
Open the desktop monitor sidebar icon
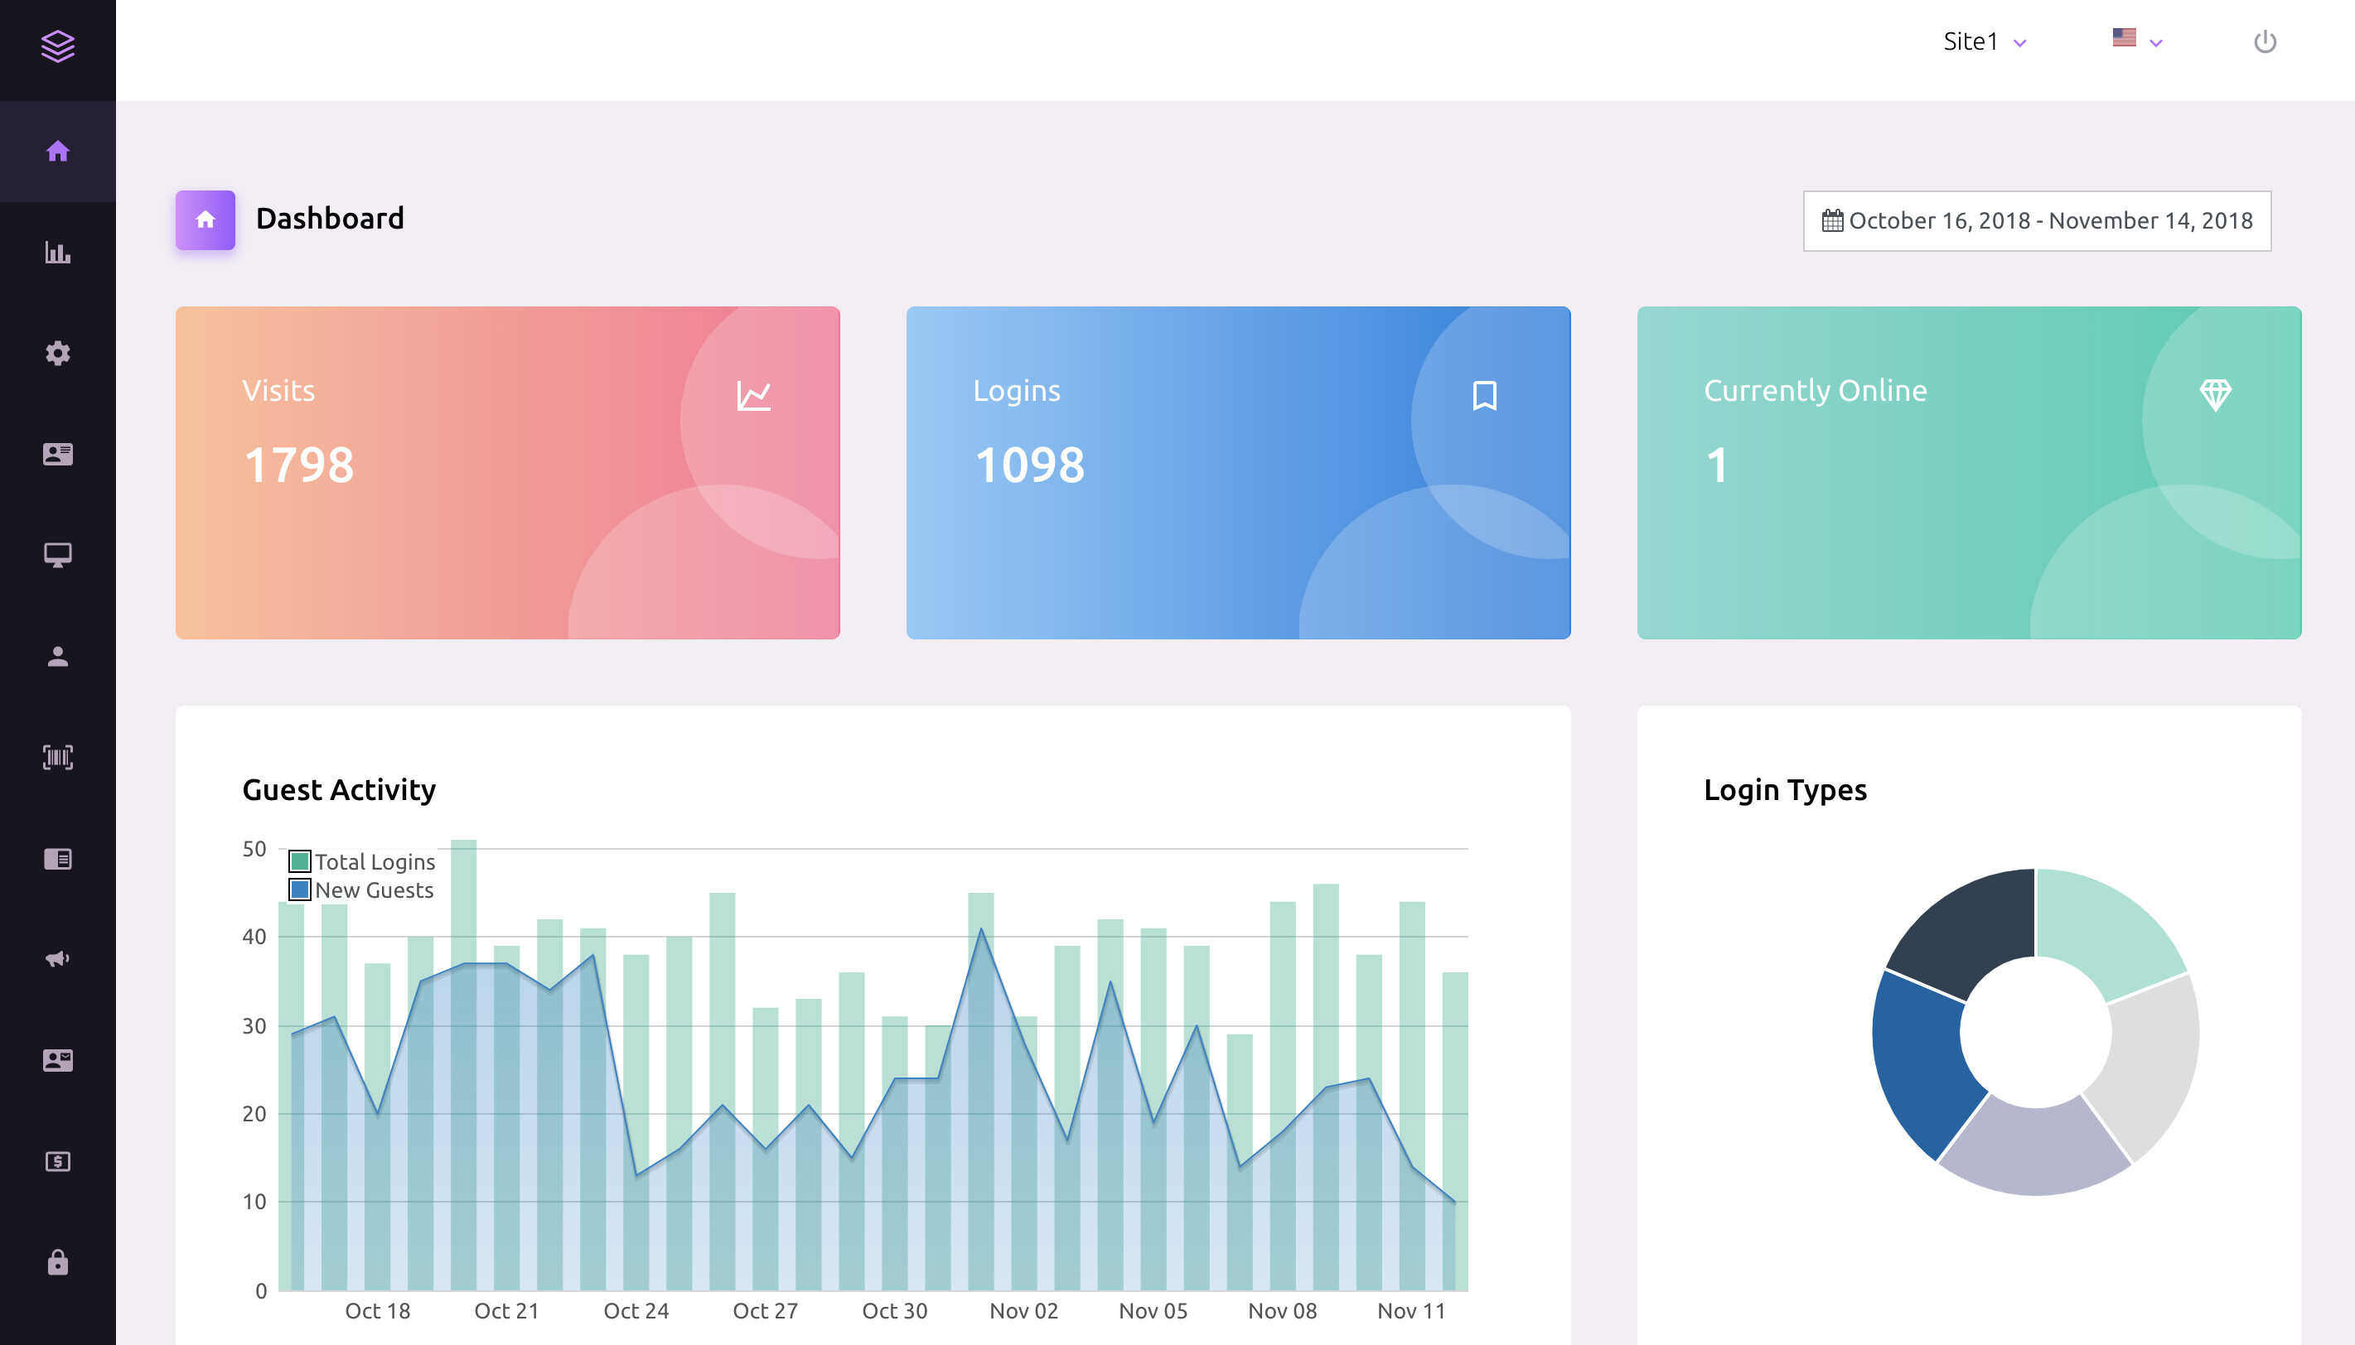pyautogui.click(x=57, y=555)
